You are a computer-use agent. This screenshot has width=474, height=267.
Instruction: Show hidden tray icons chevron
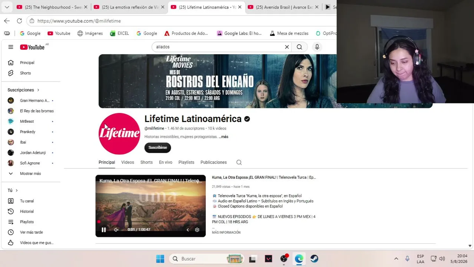coord(396,259)
